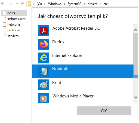Choose the Paint palette icon
This screenshot has height=123, width=139.
[44, 85]
